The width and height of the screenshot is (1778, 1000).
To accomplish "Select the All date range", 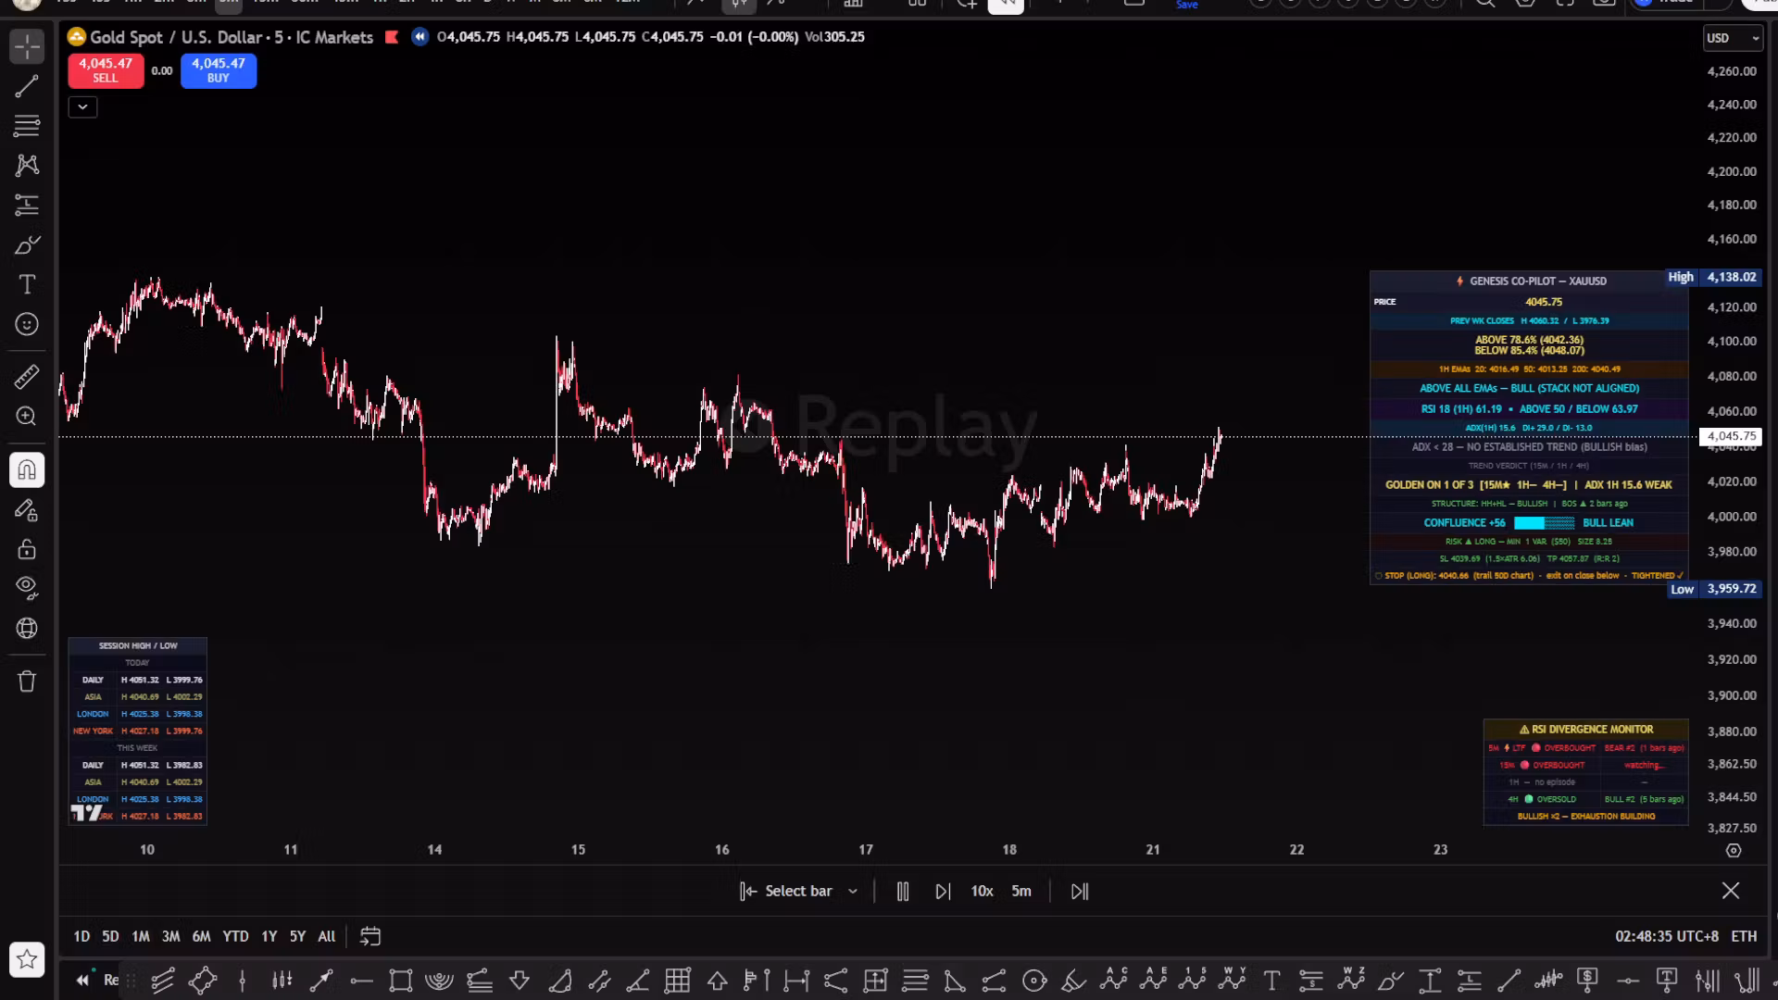I will 327,936.
